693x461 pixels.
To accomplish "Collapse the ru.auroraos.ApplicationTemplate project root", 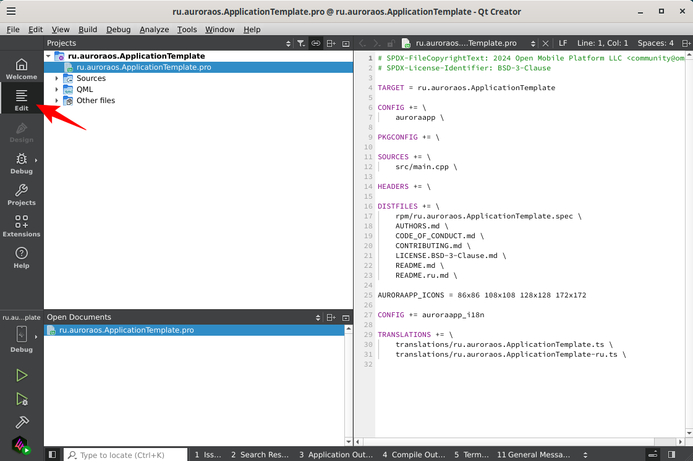I will click(x=48, y=56).
